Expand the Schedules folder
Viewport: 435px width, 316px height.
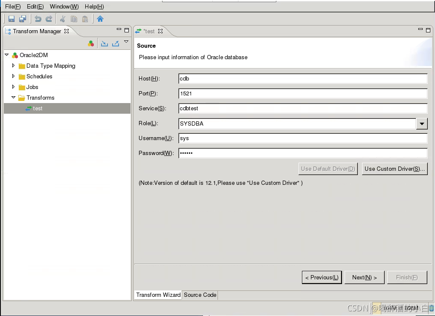(13, 76)
